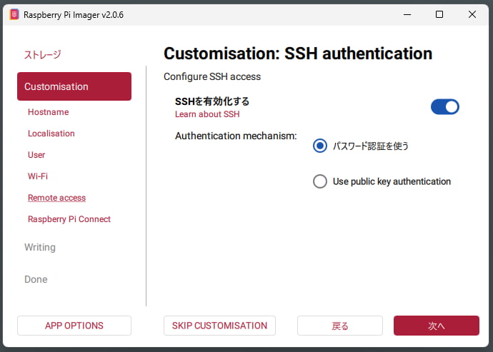Go back with the 戻る button
Screen dimensions: 493x352
click(x=340, y=326)
